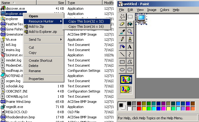The height and width of the screenshot is (122, 199).
Task: Choose Copy This Icon(16 x 16)
Action: 87,26
